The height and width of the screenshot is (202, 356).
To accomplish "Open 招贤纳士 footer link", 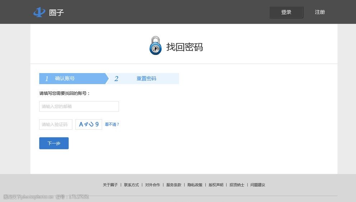I will [x=237, y=185].
